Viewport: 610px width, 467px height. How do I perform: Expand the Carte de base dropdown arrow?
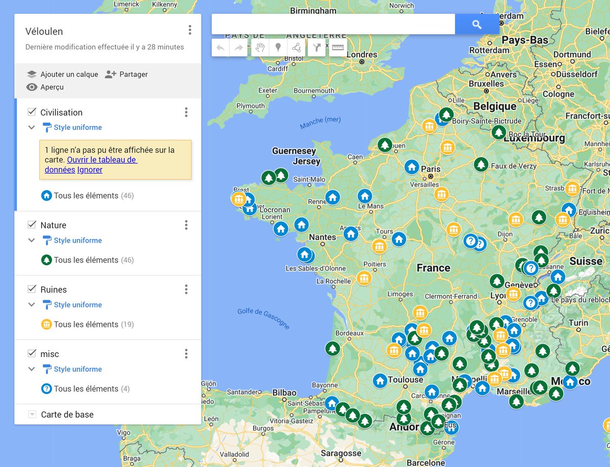point(32,415)
